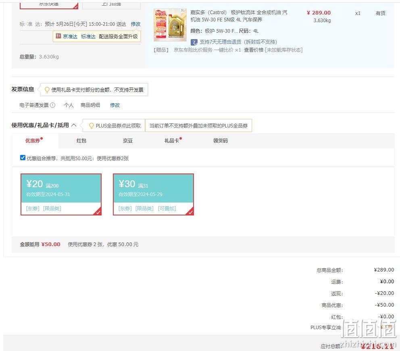Switch to the 红包 tab
The image size is (400, 351).
(81, 141)
